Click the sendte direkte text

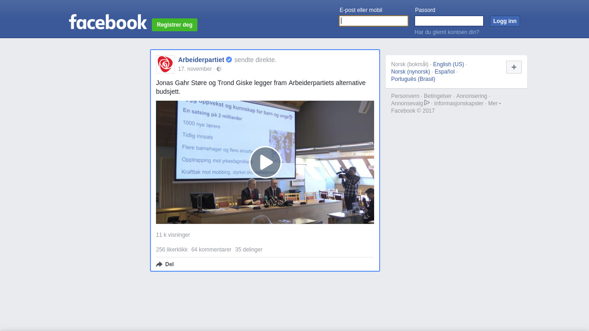[255, 60]
